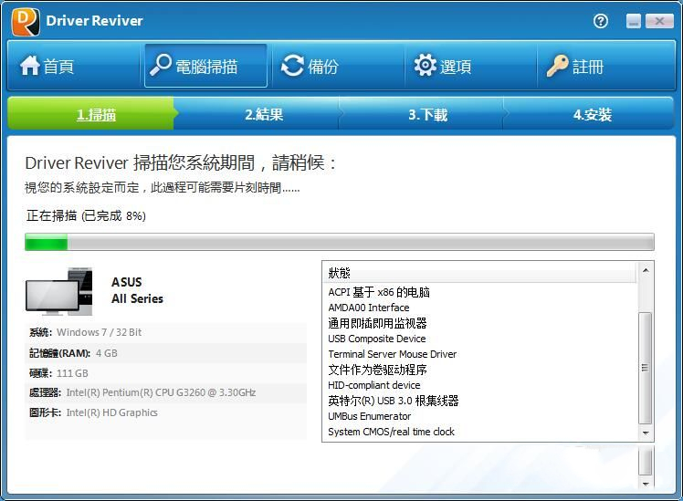Select 'ACPI 基于 x86 的电脑' row
Screen dimensions: 683x501
click(480, 292)
